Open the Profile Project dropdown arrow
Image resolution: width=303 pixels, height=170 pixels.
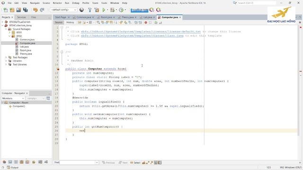coord(125,10)
